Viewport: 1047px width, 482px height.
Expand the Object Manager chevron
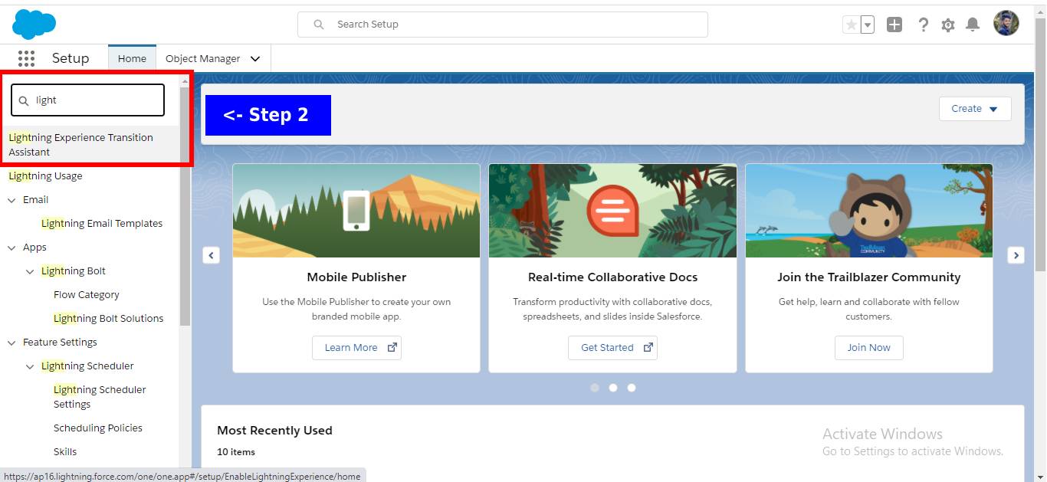pos(254,57)
